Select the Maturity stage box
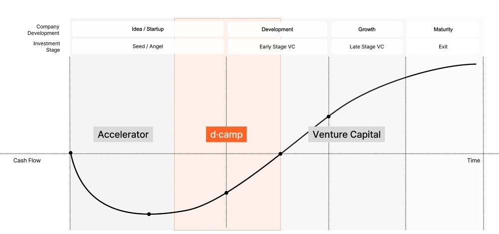499x234 pixels. click(443, 29)
